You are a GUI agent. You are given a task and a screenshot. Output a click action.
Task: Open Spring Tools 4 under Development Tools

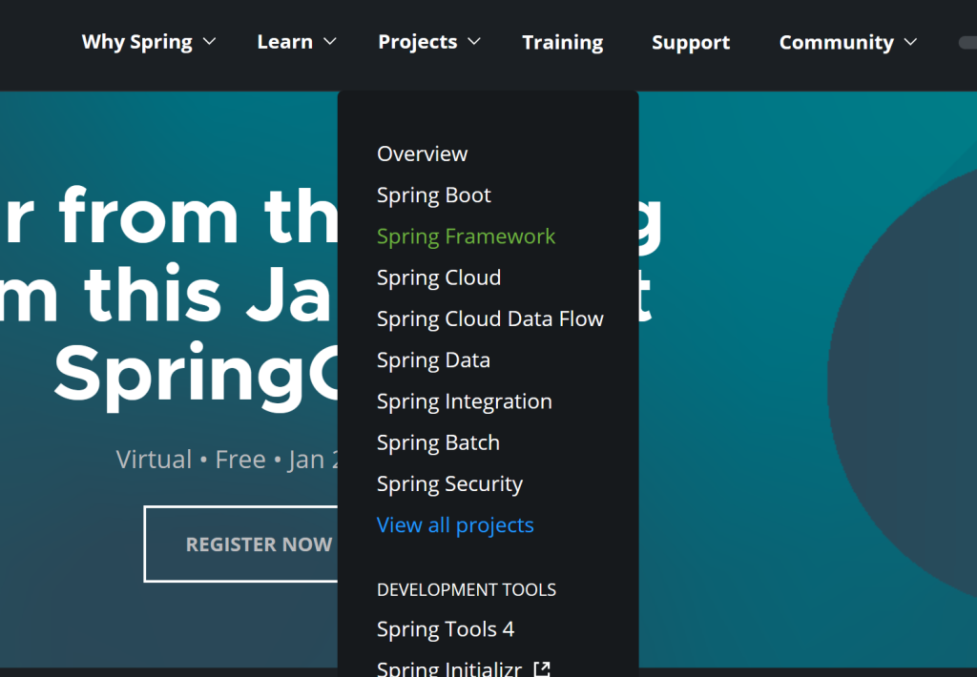pos(446,629)
